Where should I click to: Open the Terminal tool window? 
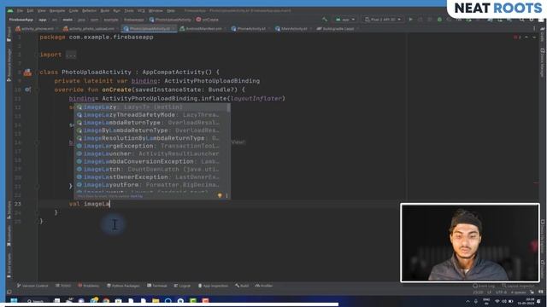[157, 286]
